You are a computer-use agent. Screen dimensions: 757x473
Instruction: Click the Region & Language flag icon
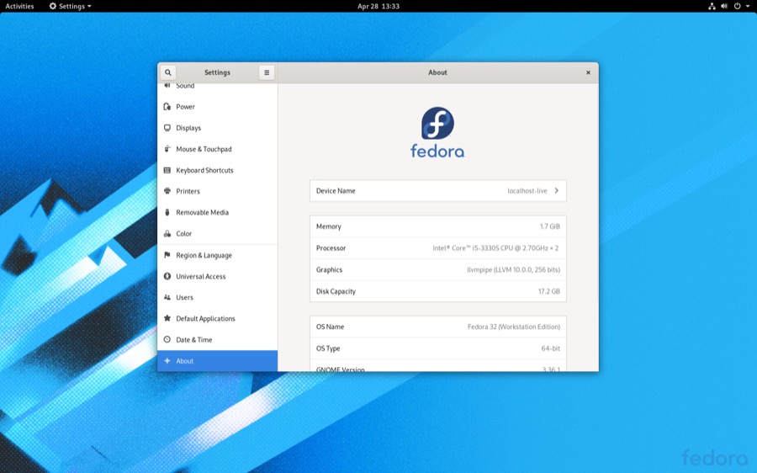(167, 255)
